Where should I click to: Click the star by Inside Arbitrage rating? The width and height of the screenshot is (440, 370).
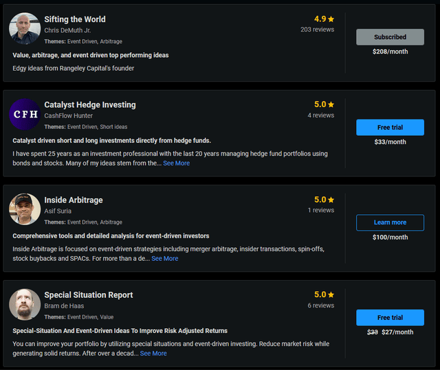click(x=331, y=200)
